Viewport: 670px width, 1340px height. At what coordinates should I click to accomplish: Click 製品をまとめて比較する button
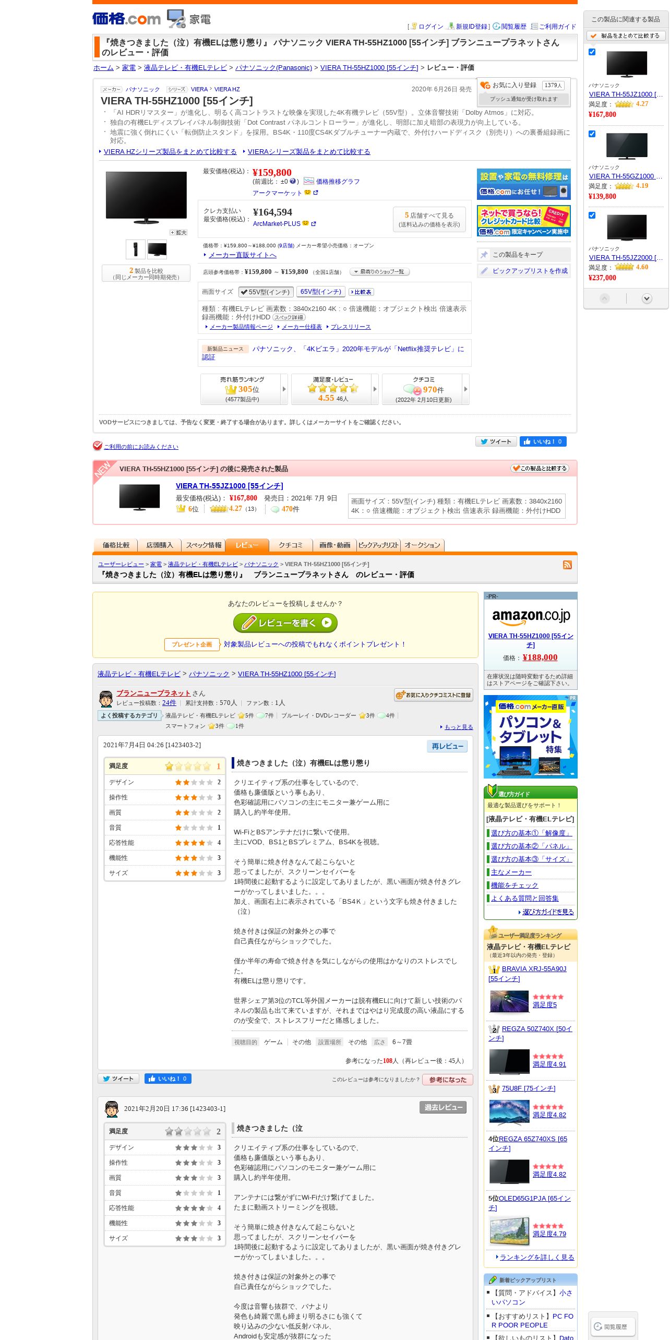pyautogui.click(x=626, y=36)
